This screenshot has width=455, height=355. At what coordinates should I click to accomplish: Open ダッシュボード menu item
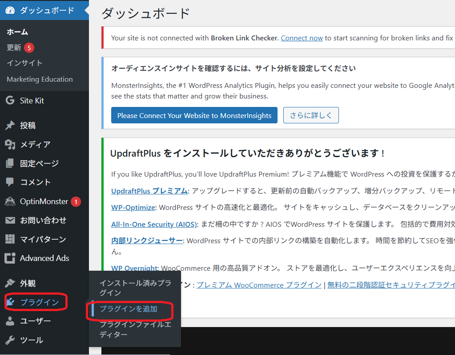point(44,10)
